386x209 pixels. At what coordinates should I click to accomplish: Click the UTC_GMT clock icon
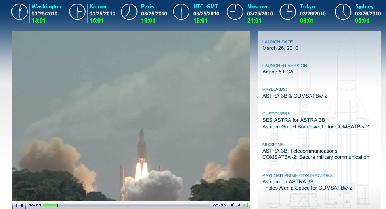pyautogui.click(x=182, y=12)
